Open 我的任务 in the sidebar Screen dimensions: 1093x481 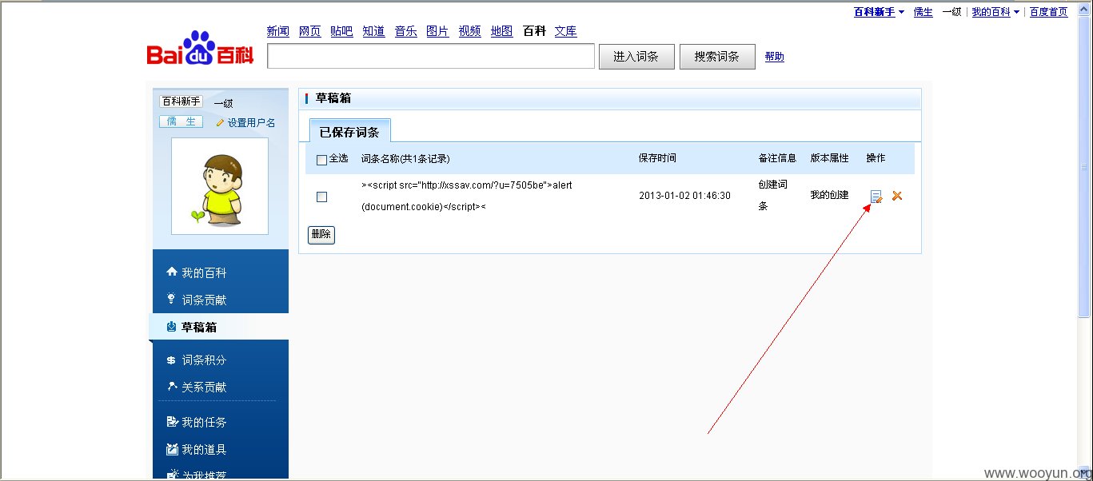click(204, 422)
